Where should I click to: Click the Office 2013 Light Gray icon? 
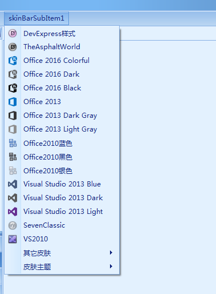coord(13,129)
